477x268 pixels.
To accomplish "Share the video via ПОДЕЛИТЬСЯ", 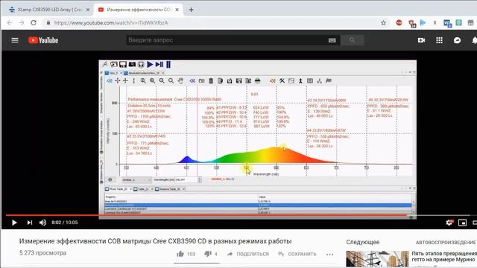I will point(248,254).
